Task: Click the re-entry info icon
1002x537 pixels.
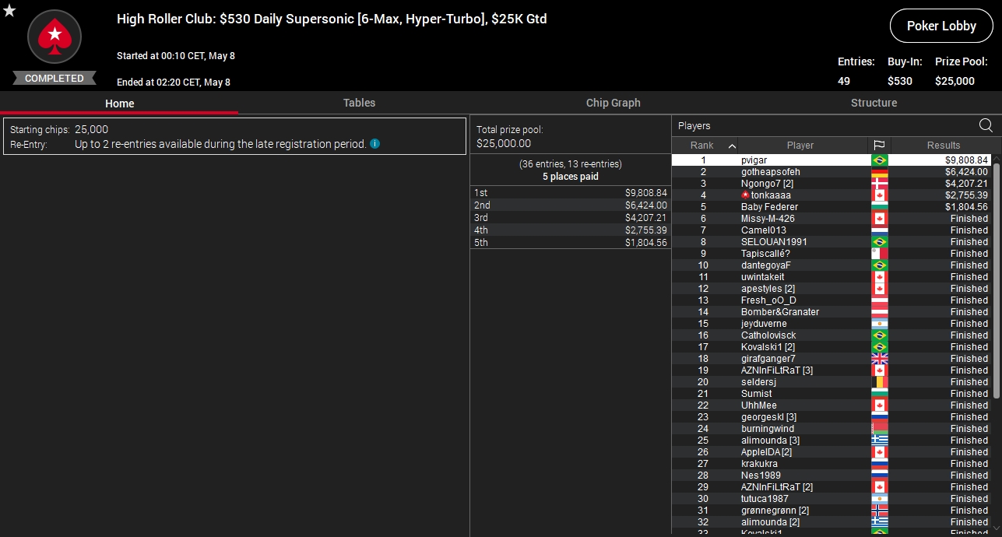Action: point(374,144)
